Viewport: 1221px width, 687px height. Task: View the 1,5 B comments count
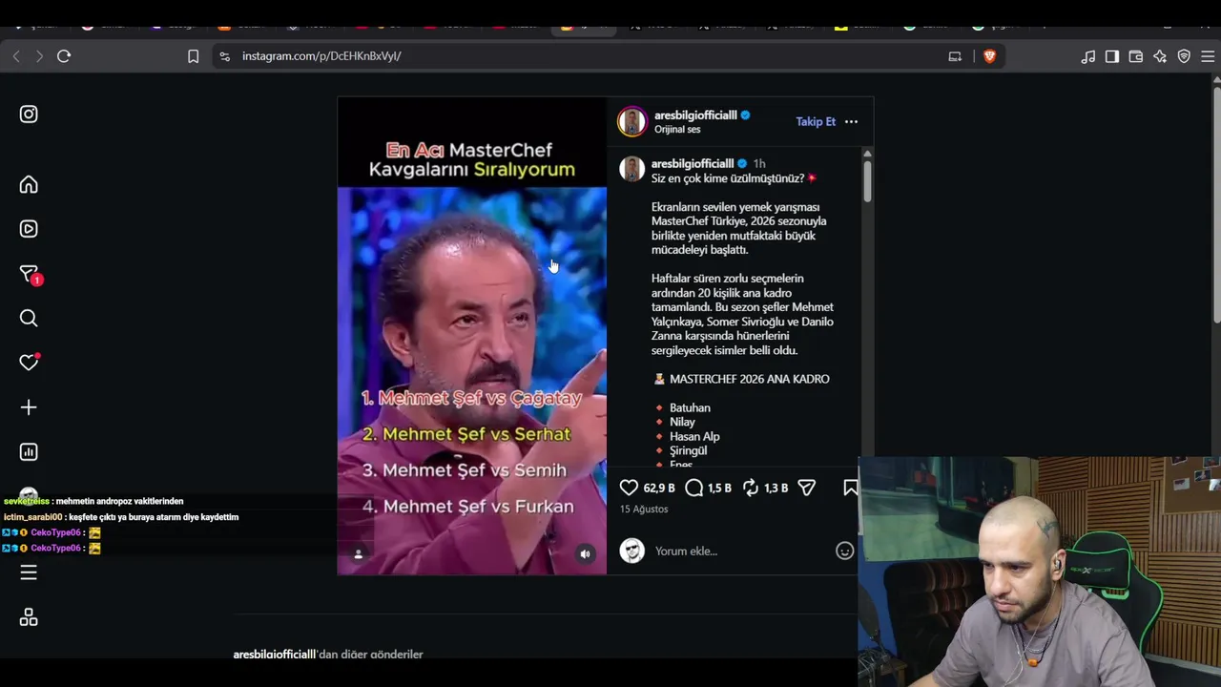[x=719, y=488]
